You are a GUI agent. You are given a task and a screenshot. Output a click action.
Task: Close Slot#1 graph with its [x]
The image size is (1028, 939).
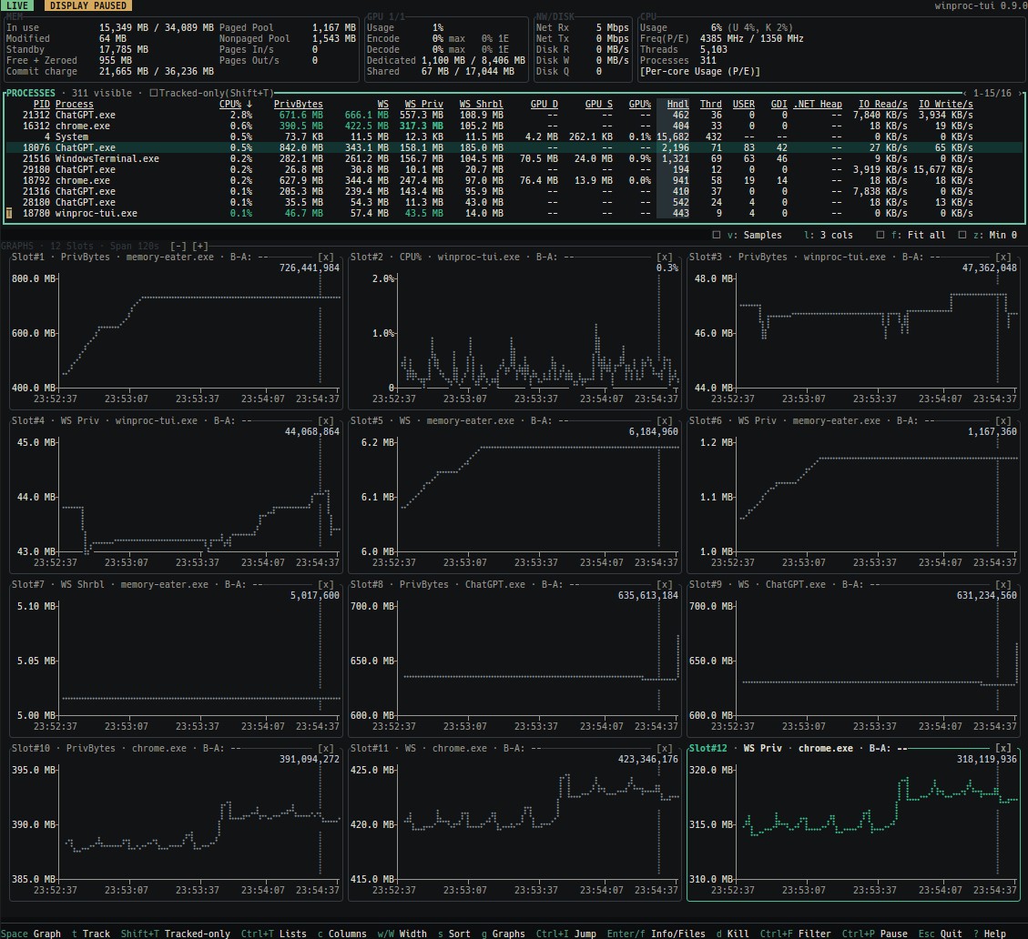click(326, 257)
